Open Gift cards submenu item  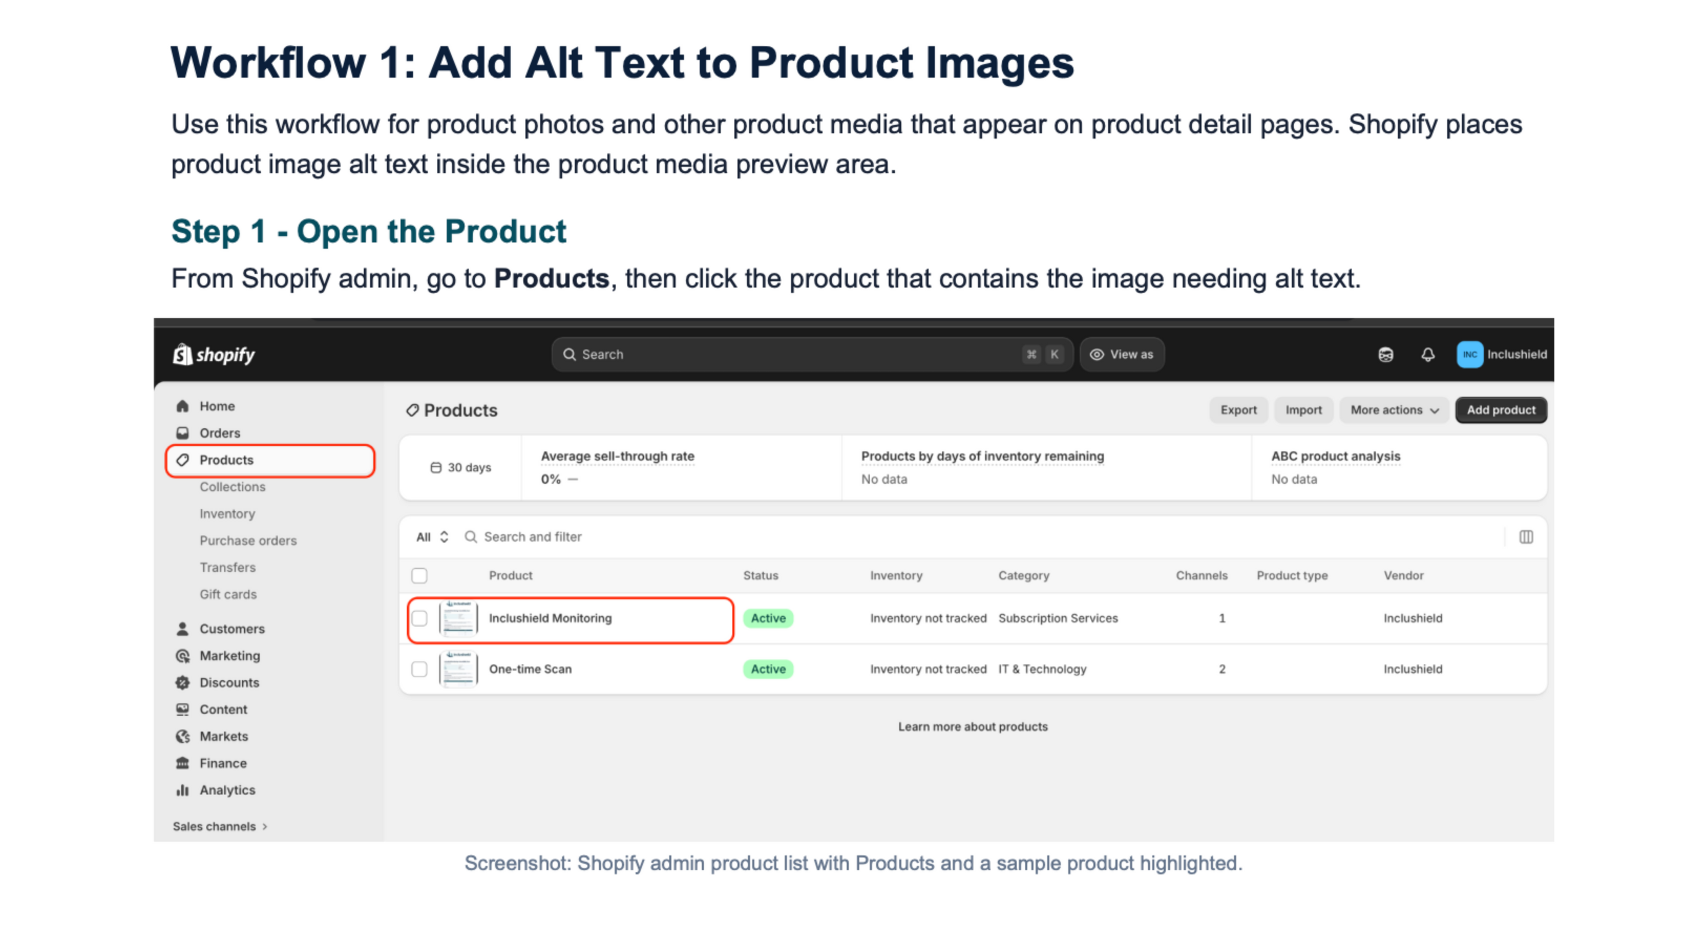(x=228, y=595)
